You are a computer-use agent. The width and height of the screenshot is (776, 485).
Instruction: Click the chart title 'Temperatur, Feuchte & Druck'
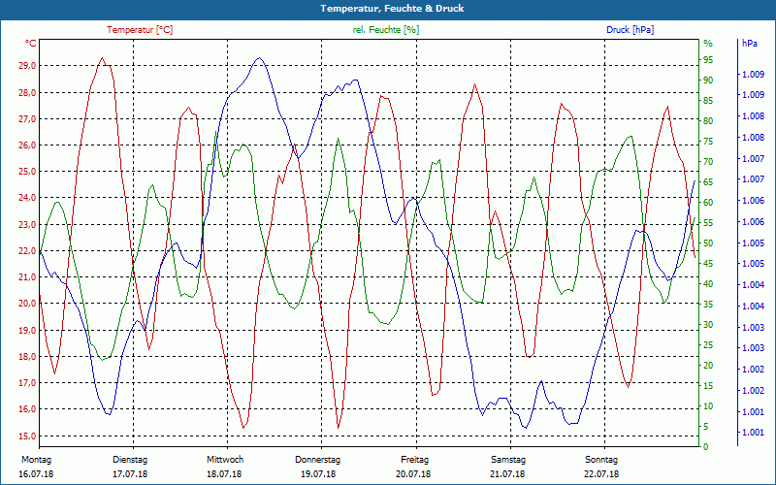tap(392, 9)
